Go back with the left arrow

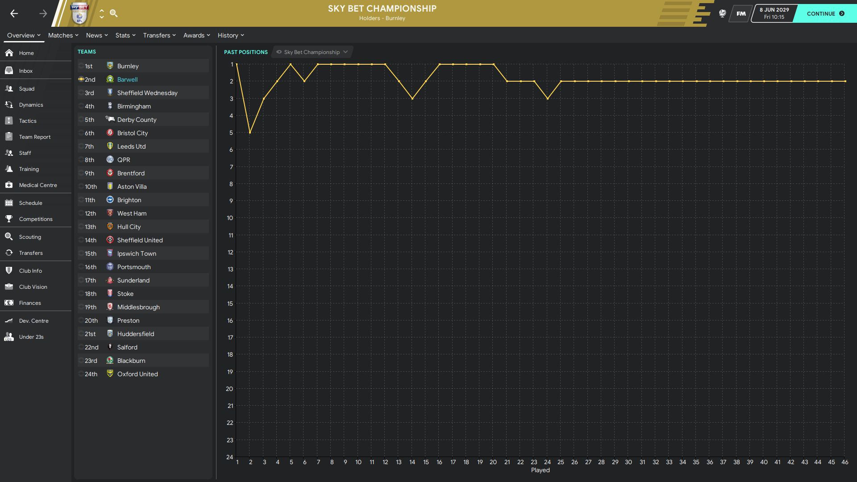point(14,13)
